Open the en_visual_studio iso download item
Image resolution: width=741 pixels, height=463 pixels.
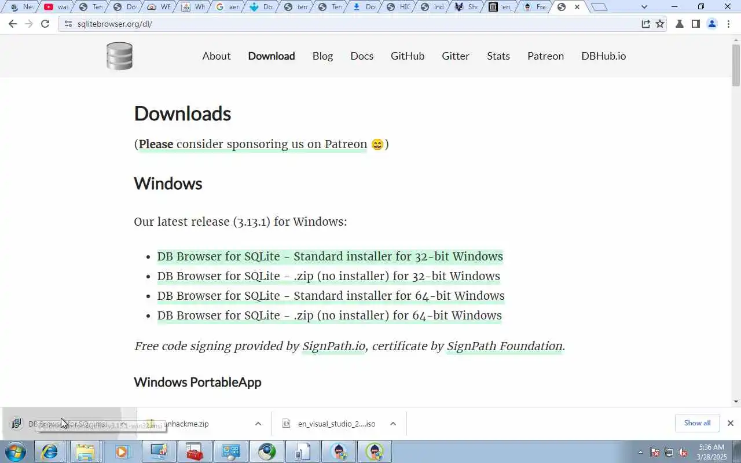[x=336, y=424]
